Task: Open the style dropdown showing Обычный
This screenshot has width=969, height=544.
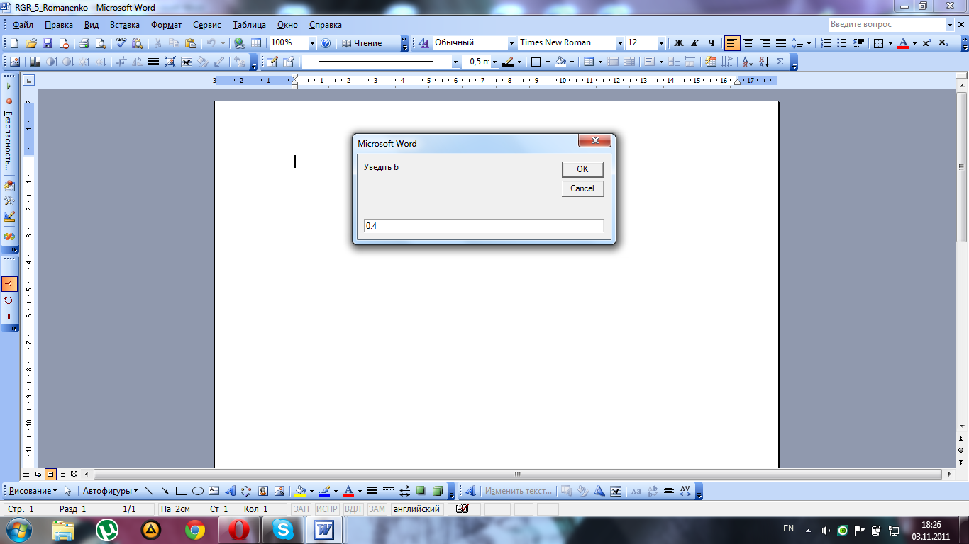Action: coord(511,43)
